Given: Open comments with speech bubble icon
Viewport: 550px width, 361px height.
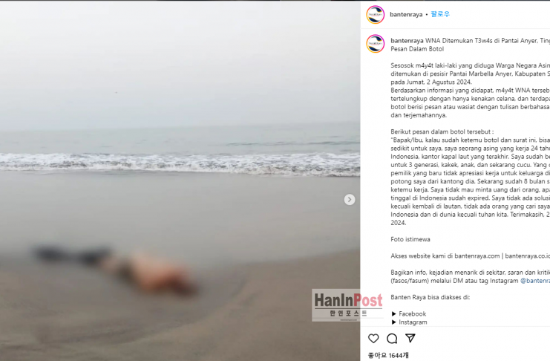Looking at the screenshot, I should pos(392,339).
